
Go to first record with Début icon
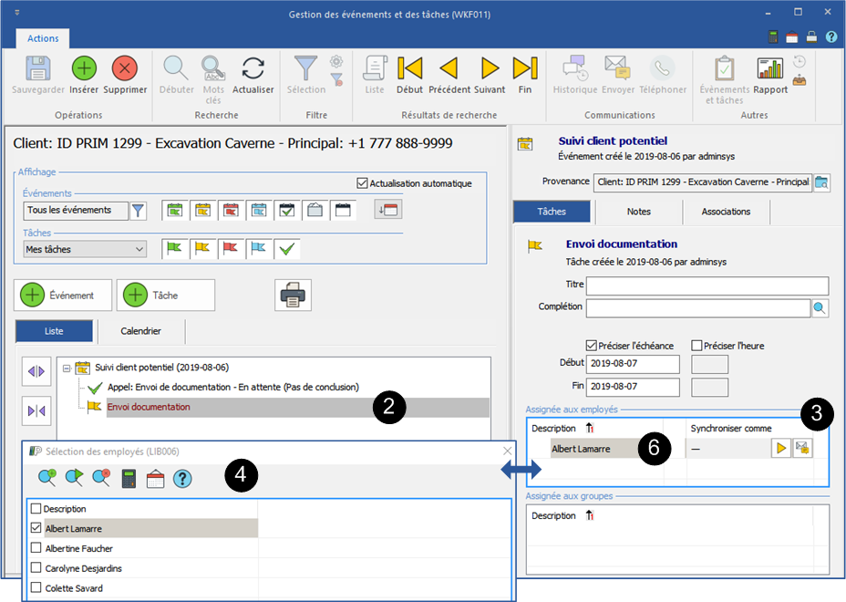click(x=410, y=69)
